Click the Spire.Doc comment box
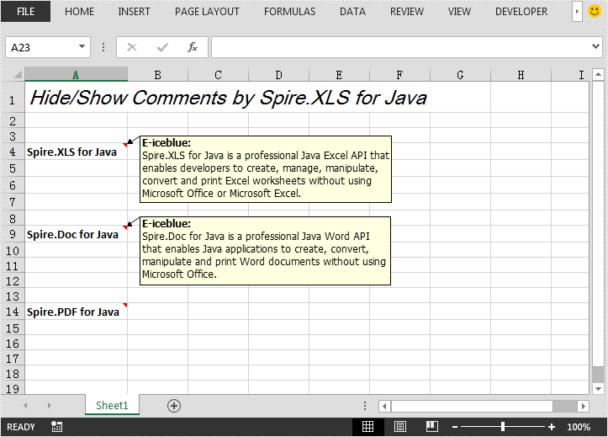The height and width of the screenshot is (437, 608). point(265,251)
